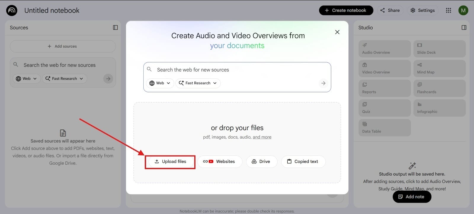474x214 pixels.
Task: Open Video Overview in Studio
Action: click(x=385, y=69)
